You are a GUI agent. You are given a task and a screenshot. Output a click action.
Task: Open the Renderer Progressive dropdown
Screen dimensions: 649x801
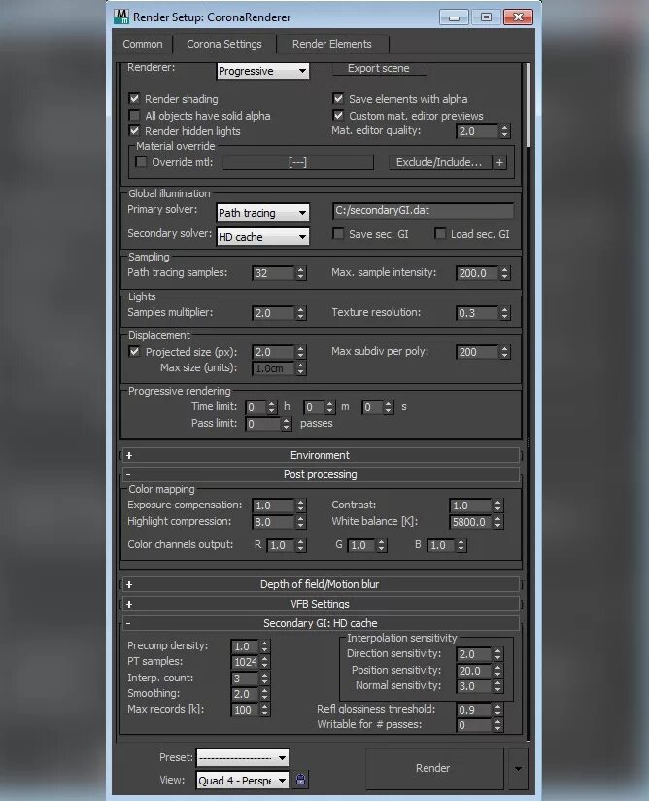pos(263,71)
